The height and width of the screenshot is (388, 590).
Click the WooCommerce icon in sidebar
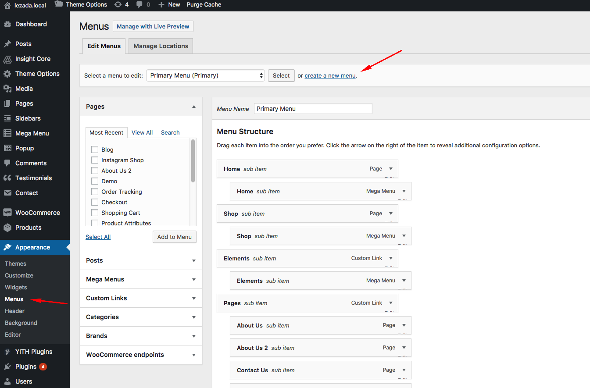[x=7, y=213]
